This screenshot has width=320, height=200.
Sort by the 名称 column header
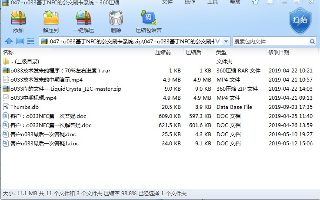click(x=8, y=52)
